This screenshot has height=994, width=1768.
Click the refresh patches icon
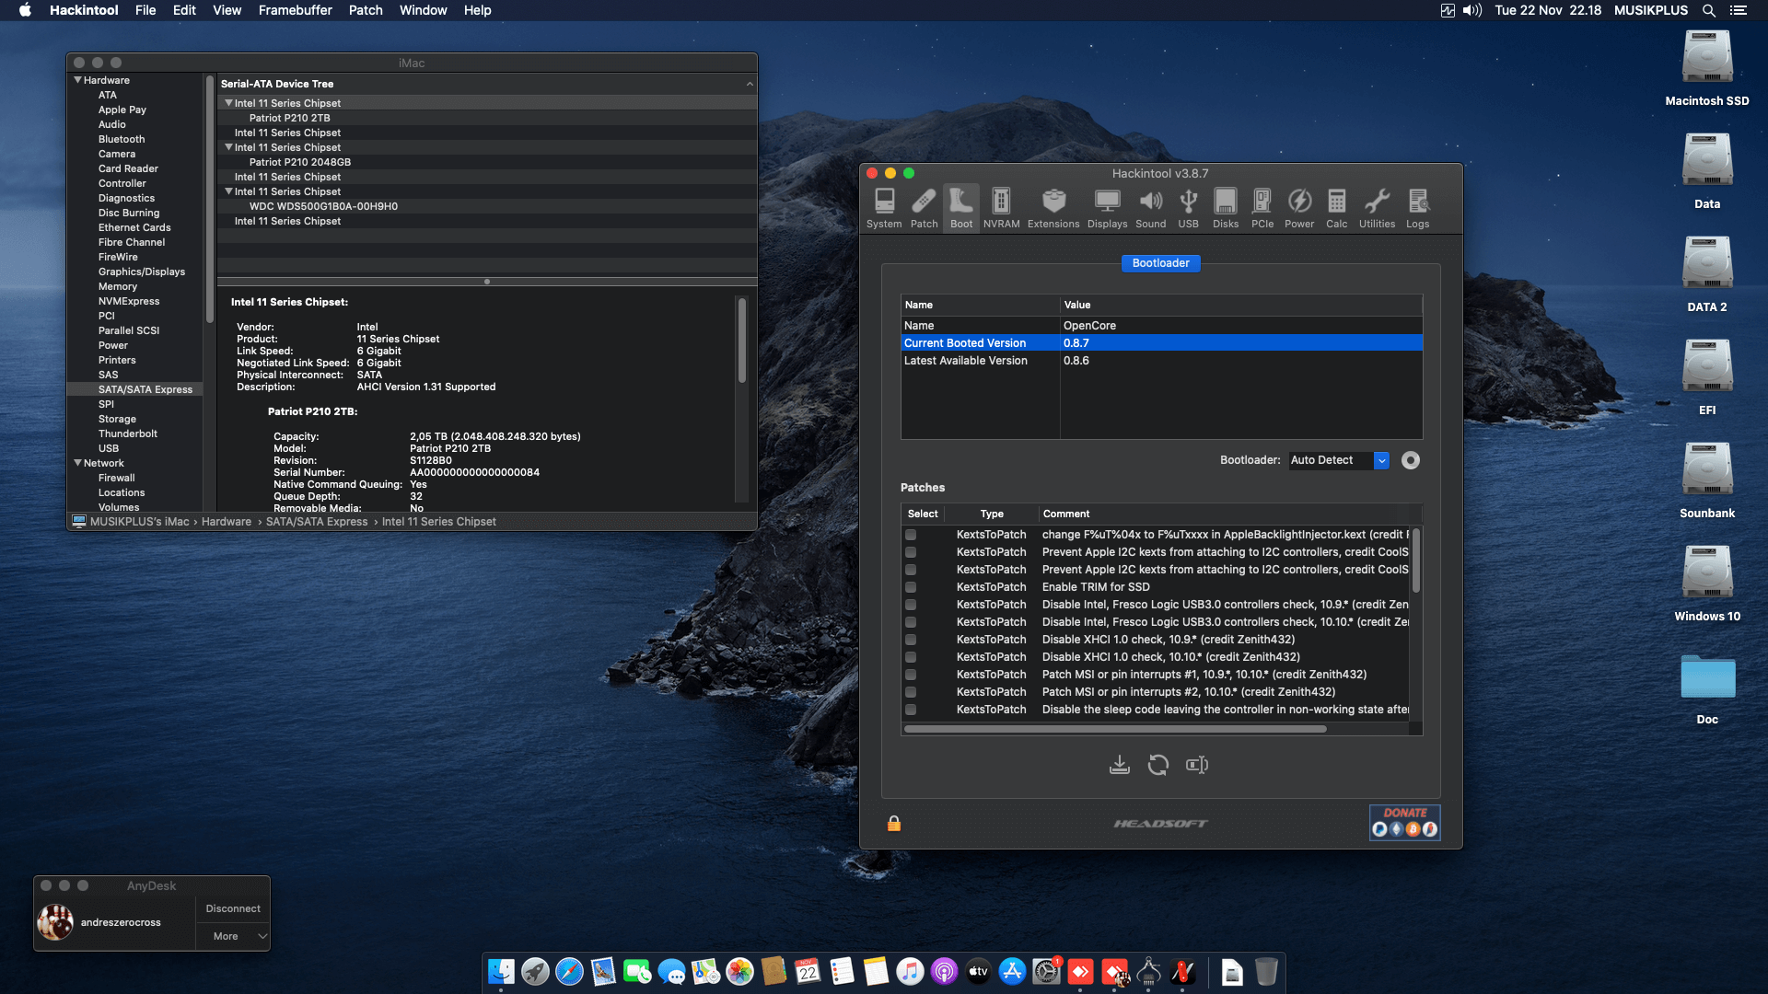coord(1158,765)
